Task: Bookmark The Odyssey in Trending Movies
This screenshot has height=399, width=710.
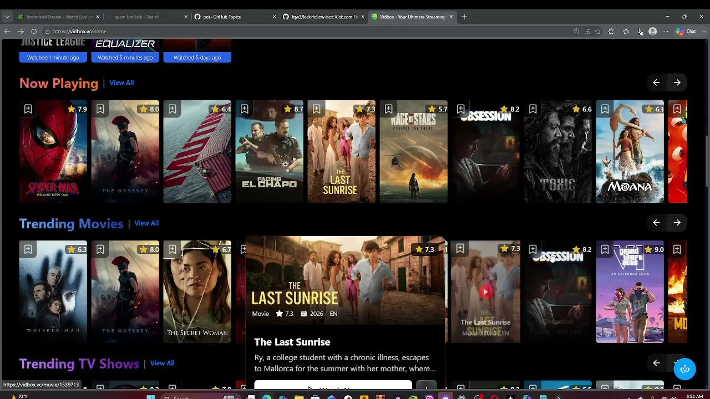Action: [100, 249]
